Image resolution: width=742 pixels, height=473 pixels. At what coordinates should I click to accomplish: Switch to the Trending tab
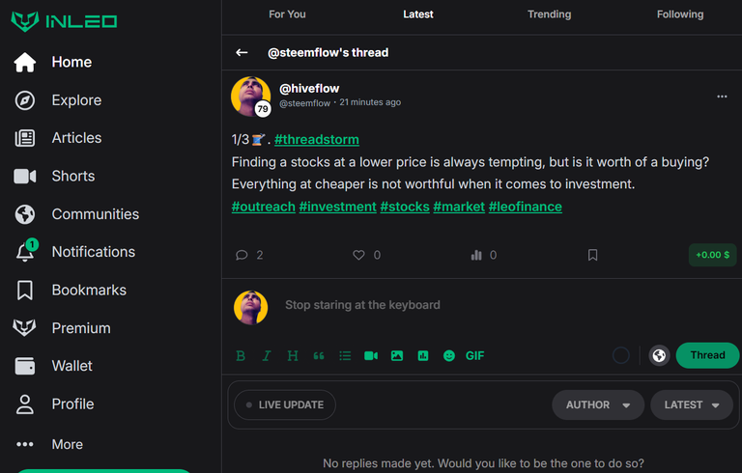pyautogui.click(x=550, y=14)
